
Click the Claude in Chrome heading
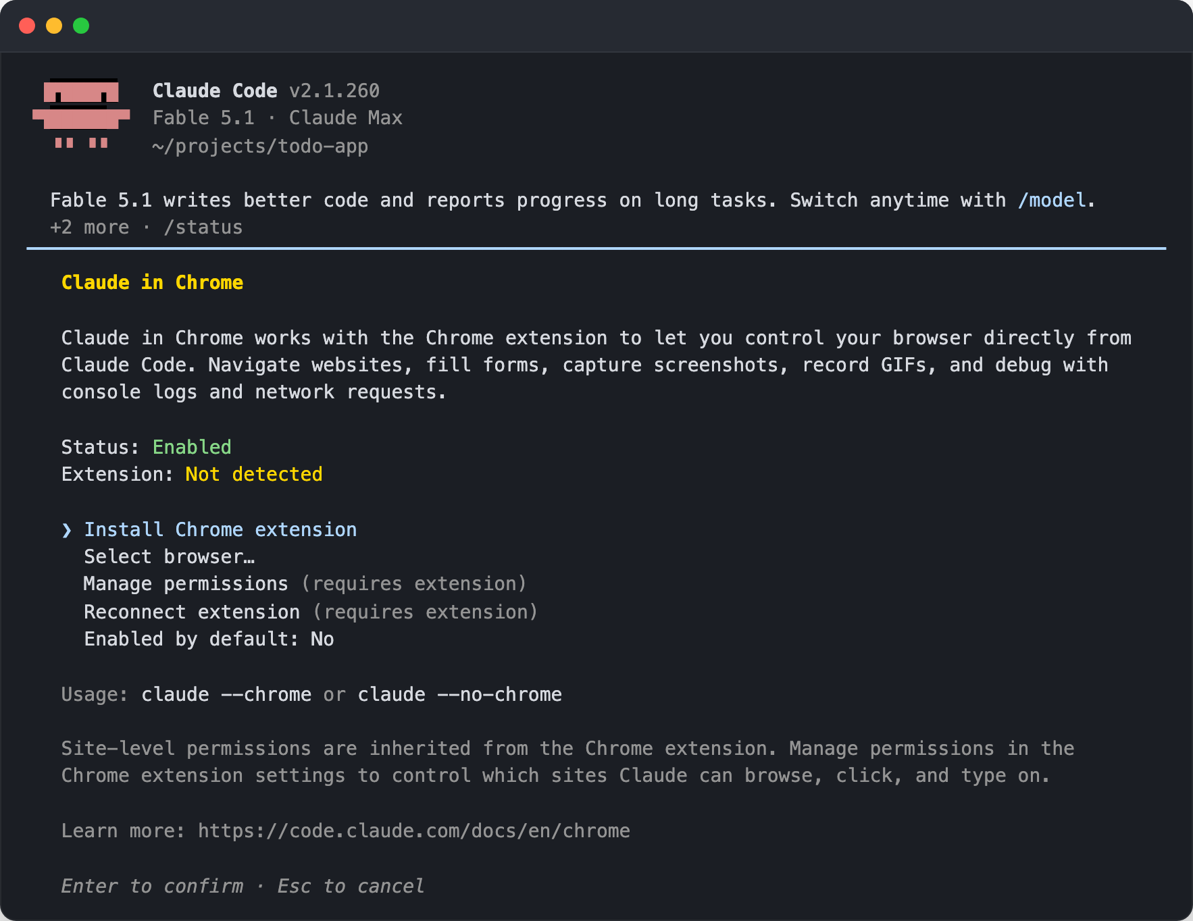152,283
